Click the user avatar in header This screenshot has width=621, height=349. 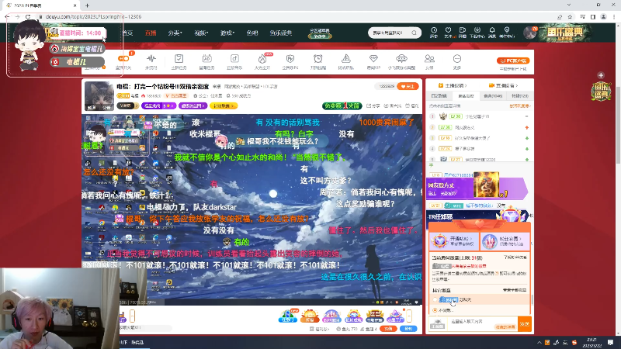529,33
